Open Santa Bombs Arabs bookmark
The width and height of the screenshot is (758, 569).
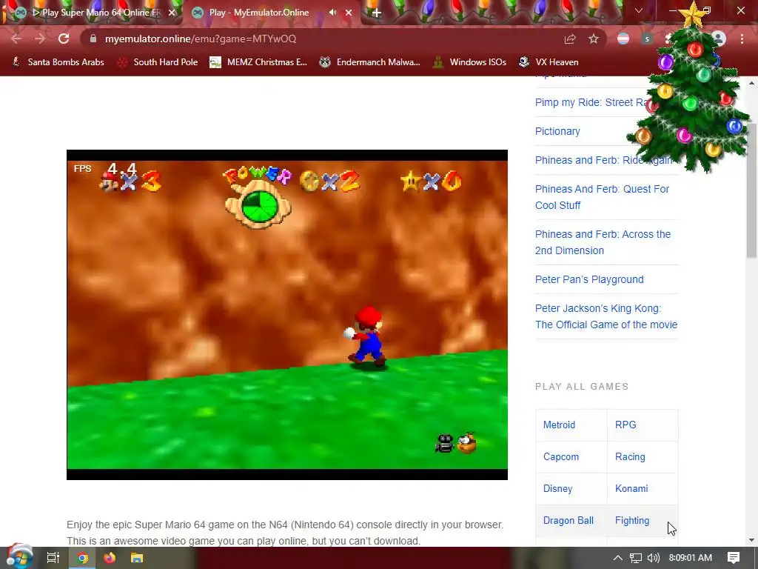coord(58,62)
